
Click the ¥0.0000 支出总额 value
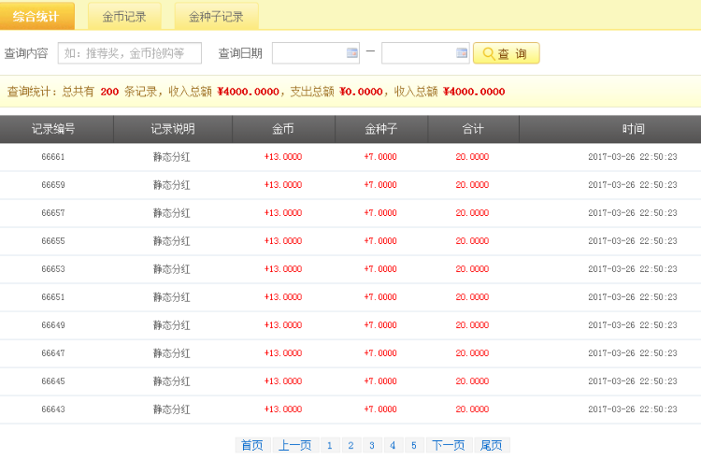pyautogui.click(x=361, y=92)
